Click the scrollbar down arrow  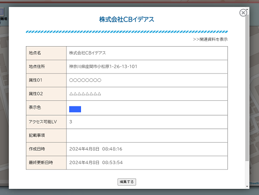(x=247, y=187)
